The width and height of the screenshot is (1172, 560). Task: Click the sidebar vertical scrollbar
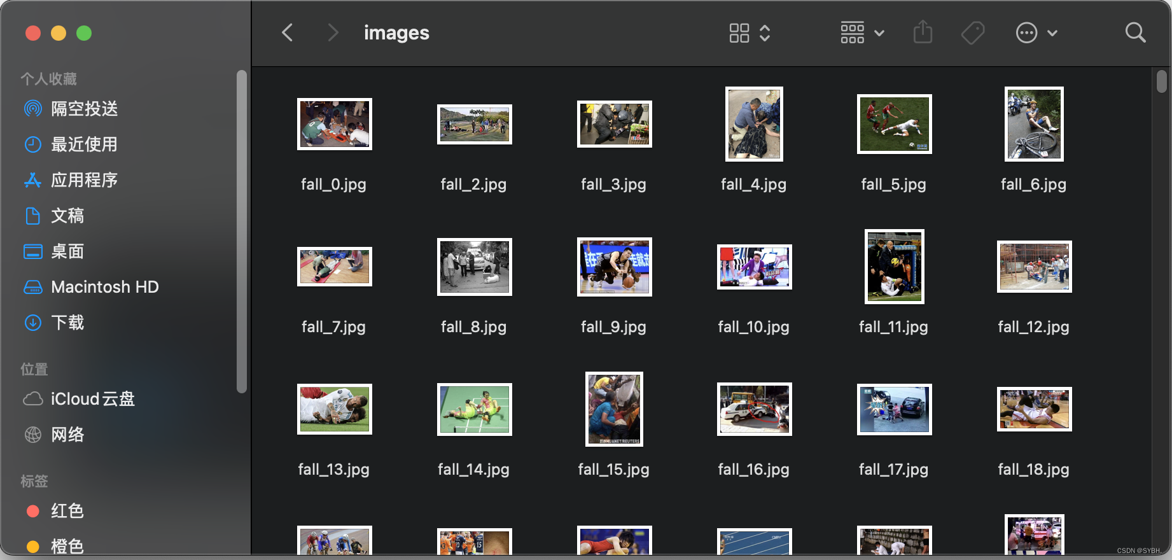tap(242, 232)
